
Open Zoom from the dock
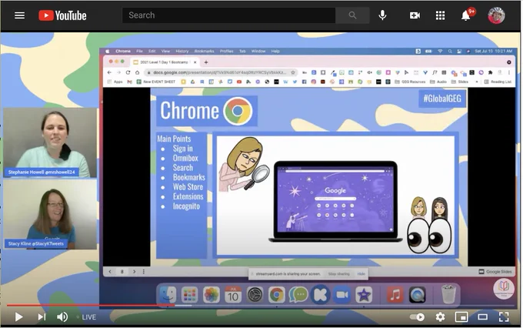tap(342, 295)
